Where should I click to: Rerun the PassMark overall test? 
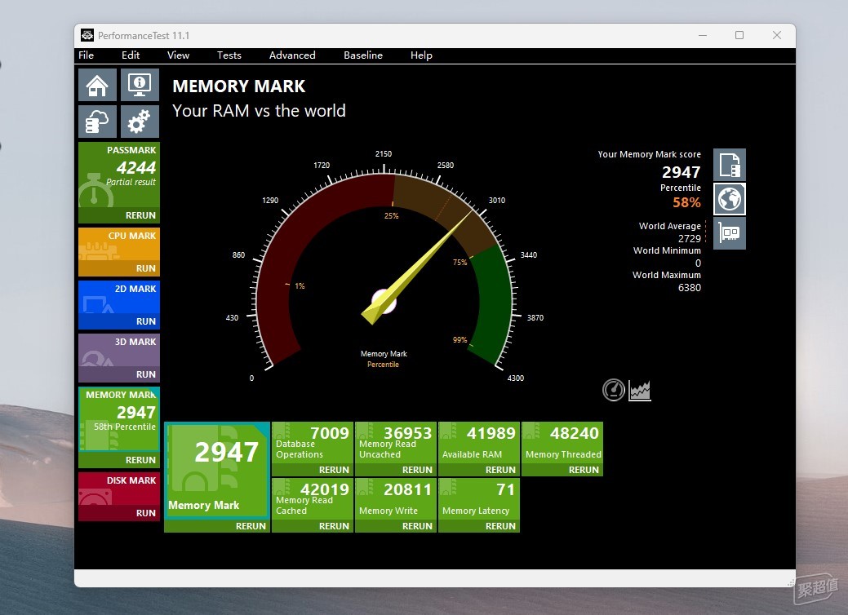pos(119,215)
